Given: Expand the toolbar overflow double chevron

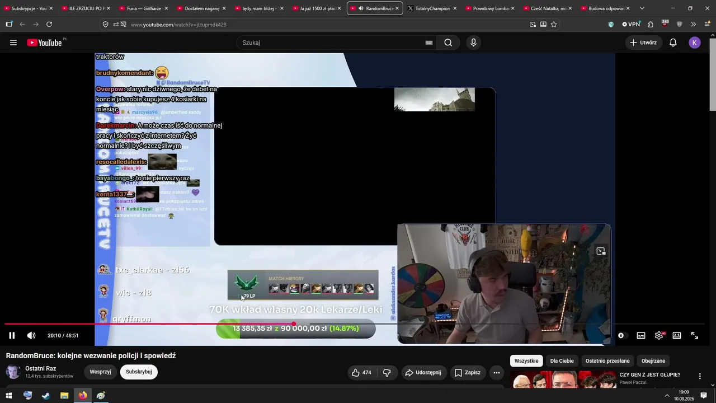Looking at the screenshot, I should [x=693, y=25].
